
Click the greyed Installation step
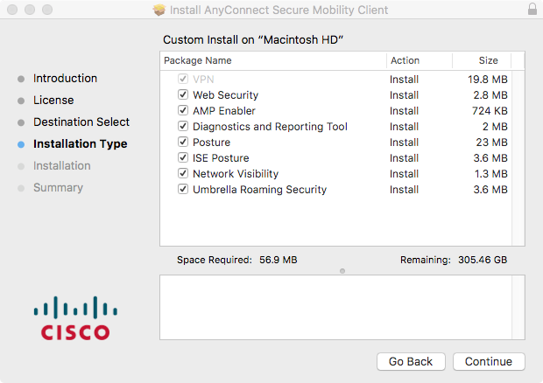pos(62,166)
